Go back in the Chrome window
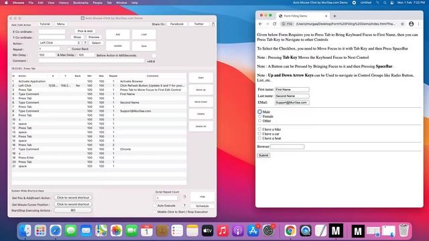 tap(260, 24)
